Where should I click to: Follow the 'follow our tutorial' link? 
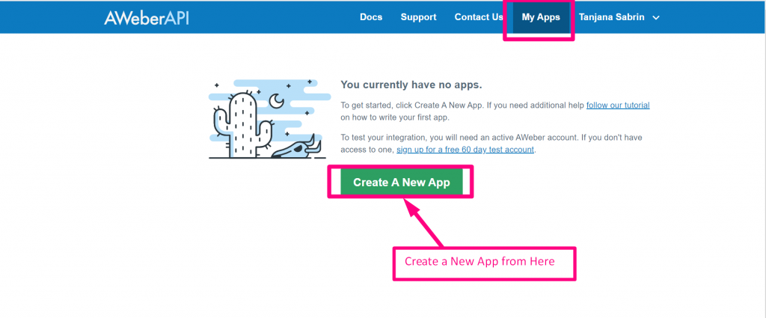pyautogui.click(x=617, y=105)
